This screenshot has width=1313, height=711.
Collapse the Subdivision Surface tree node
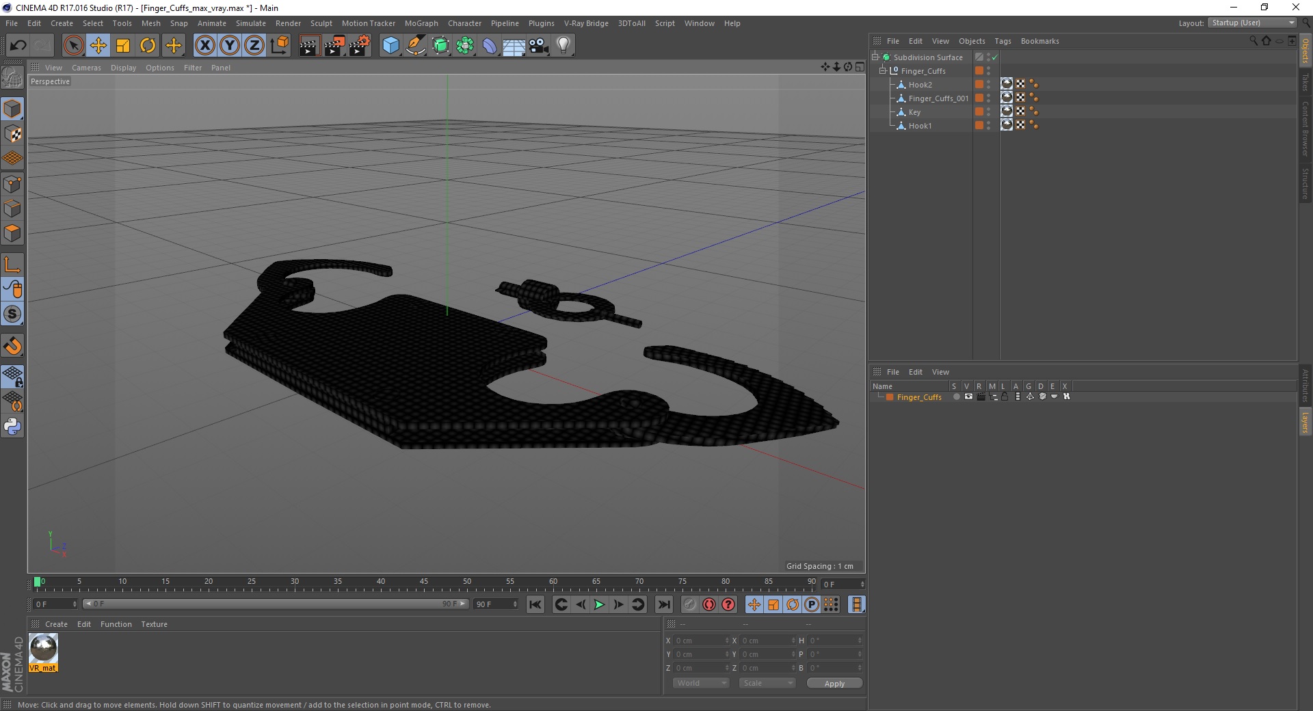875,57
